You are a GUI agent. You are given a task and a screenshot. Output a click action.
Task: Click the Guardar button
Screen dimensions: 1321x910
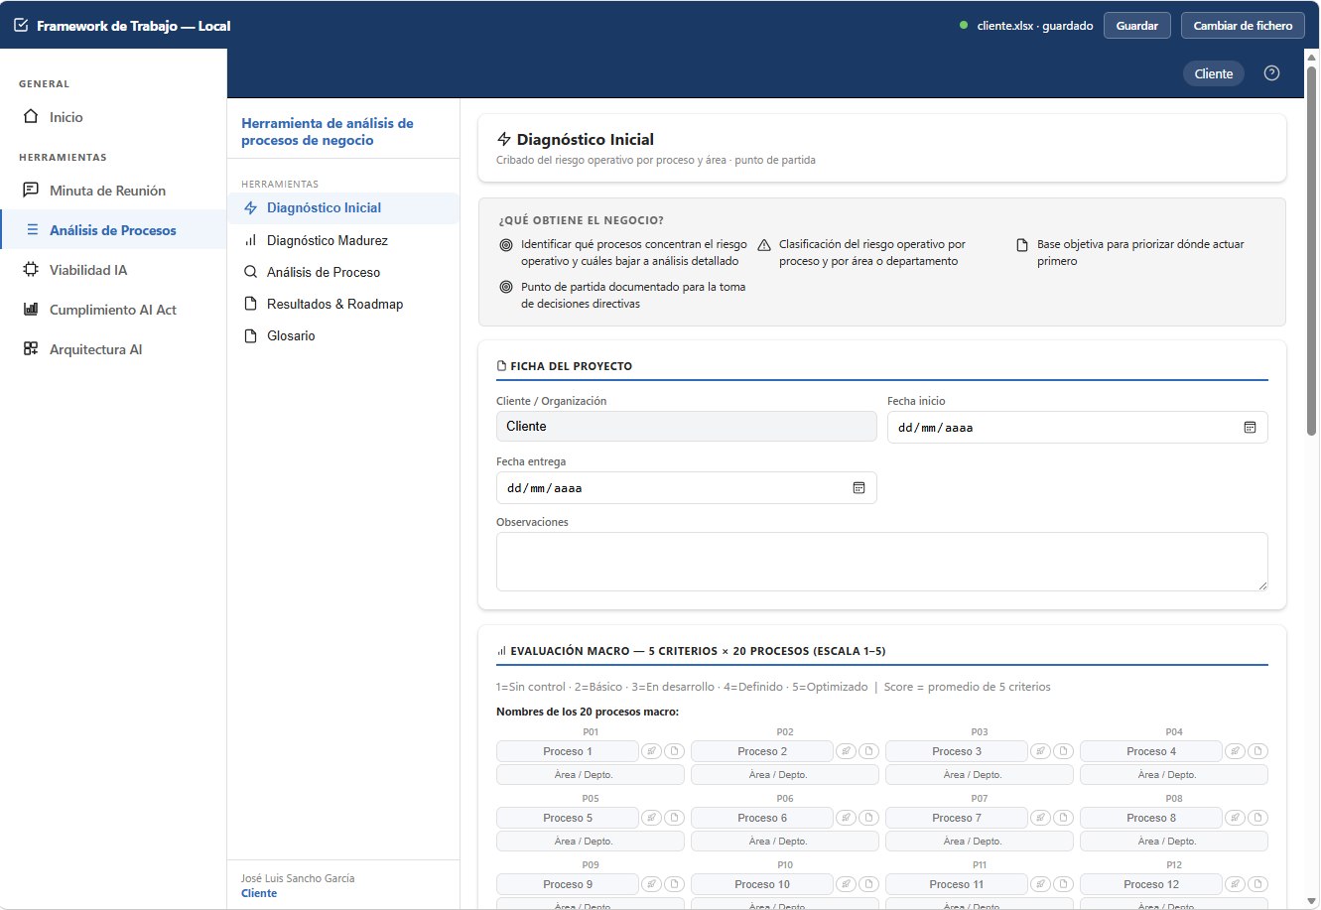pyautogui.click(x=1137, y=26)
